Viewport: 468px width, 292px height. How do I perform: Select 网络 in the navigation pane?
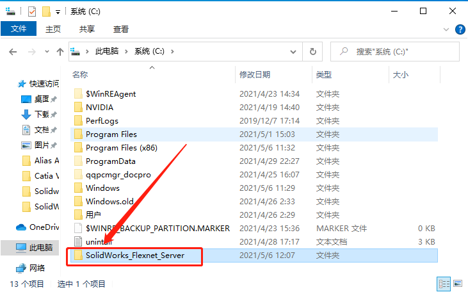[x=30, y=268]
